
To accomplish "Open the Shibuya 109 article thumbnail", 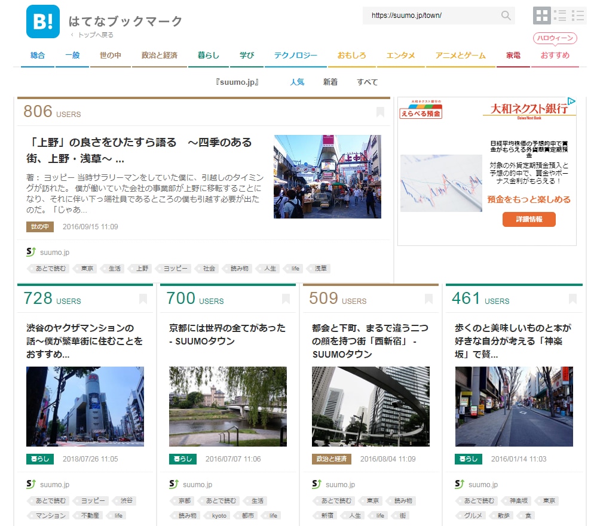I will [85, 407].
